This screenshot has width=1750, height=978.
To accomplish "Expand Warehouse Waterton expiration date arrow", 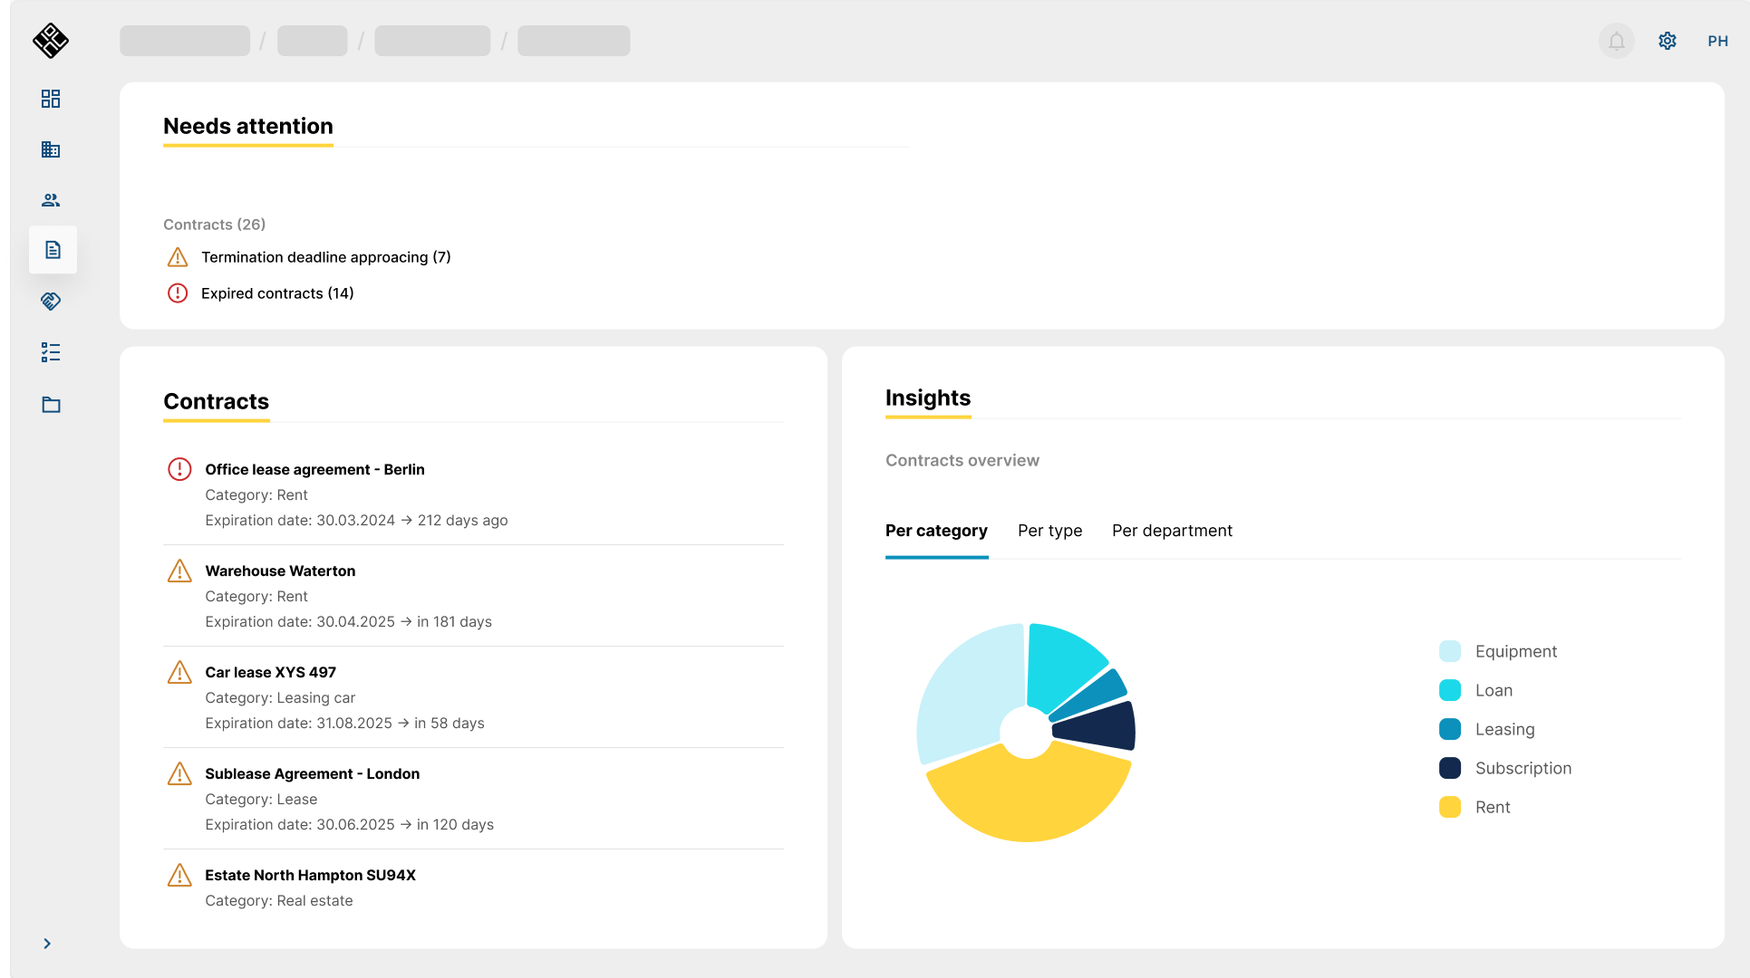I will (405, 621).
